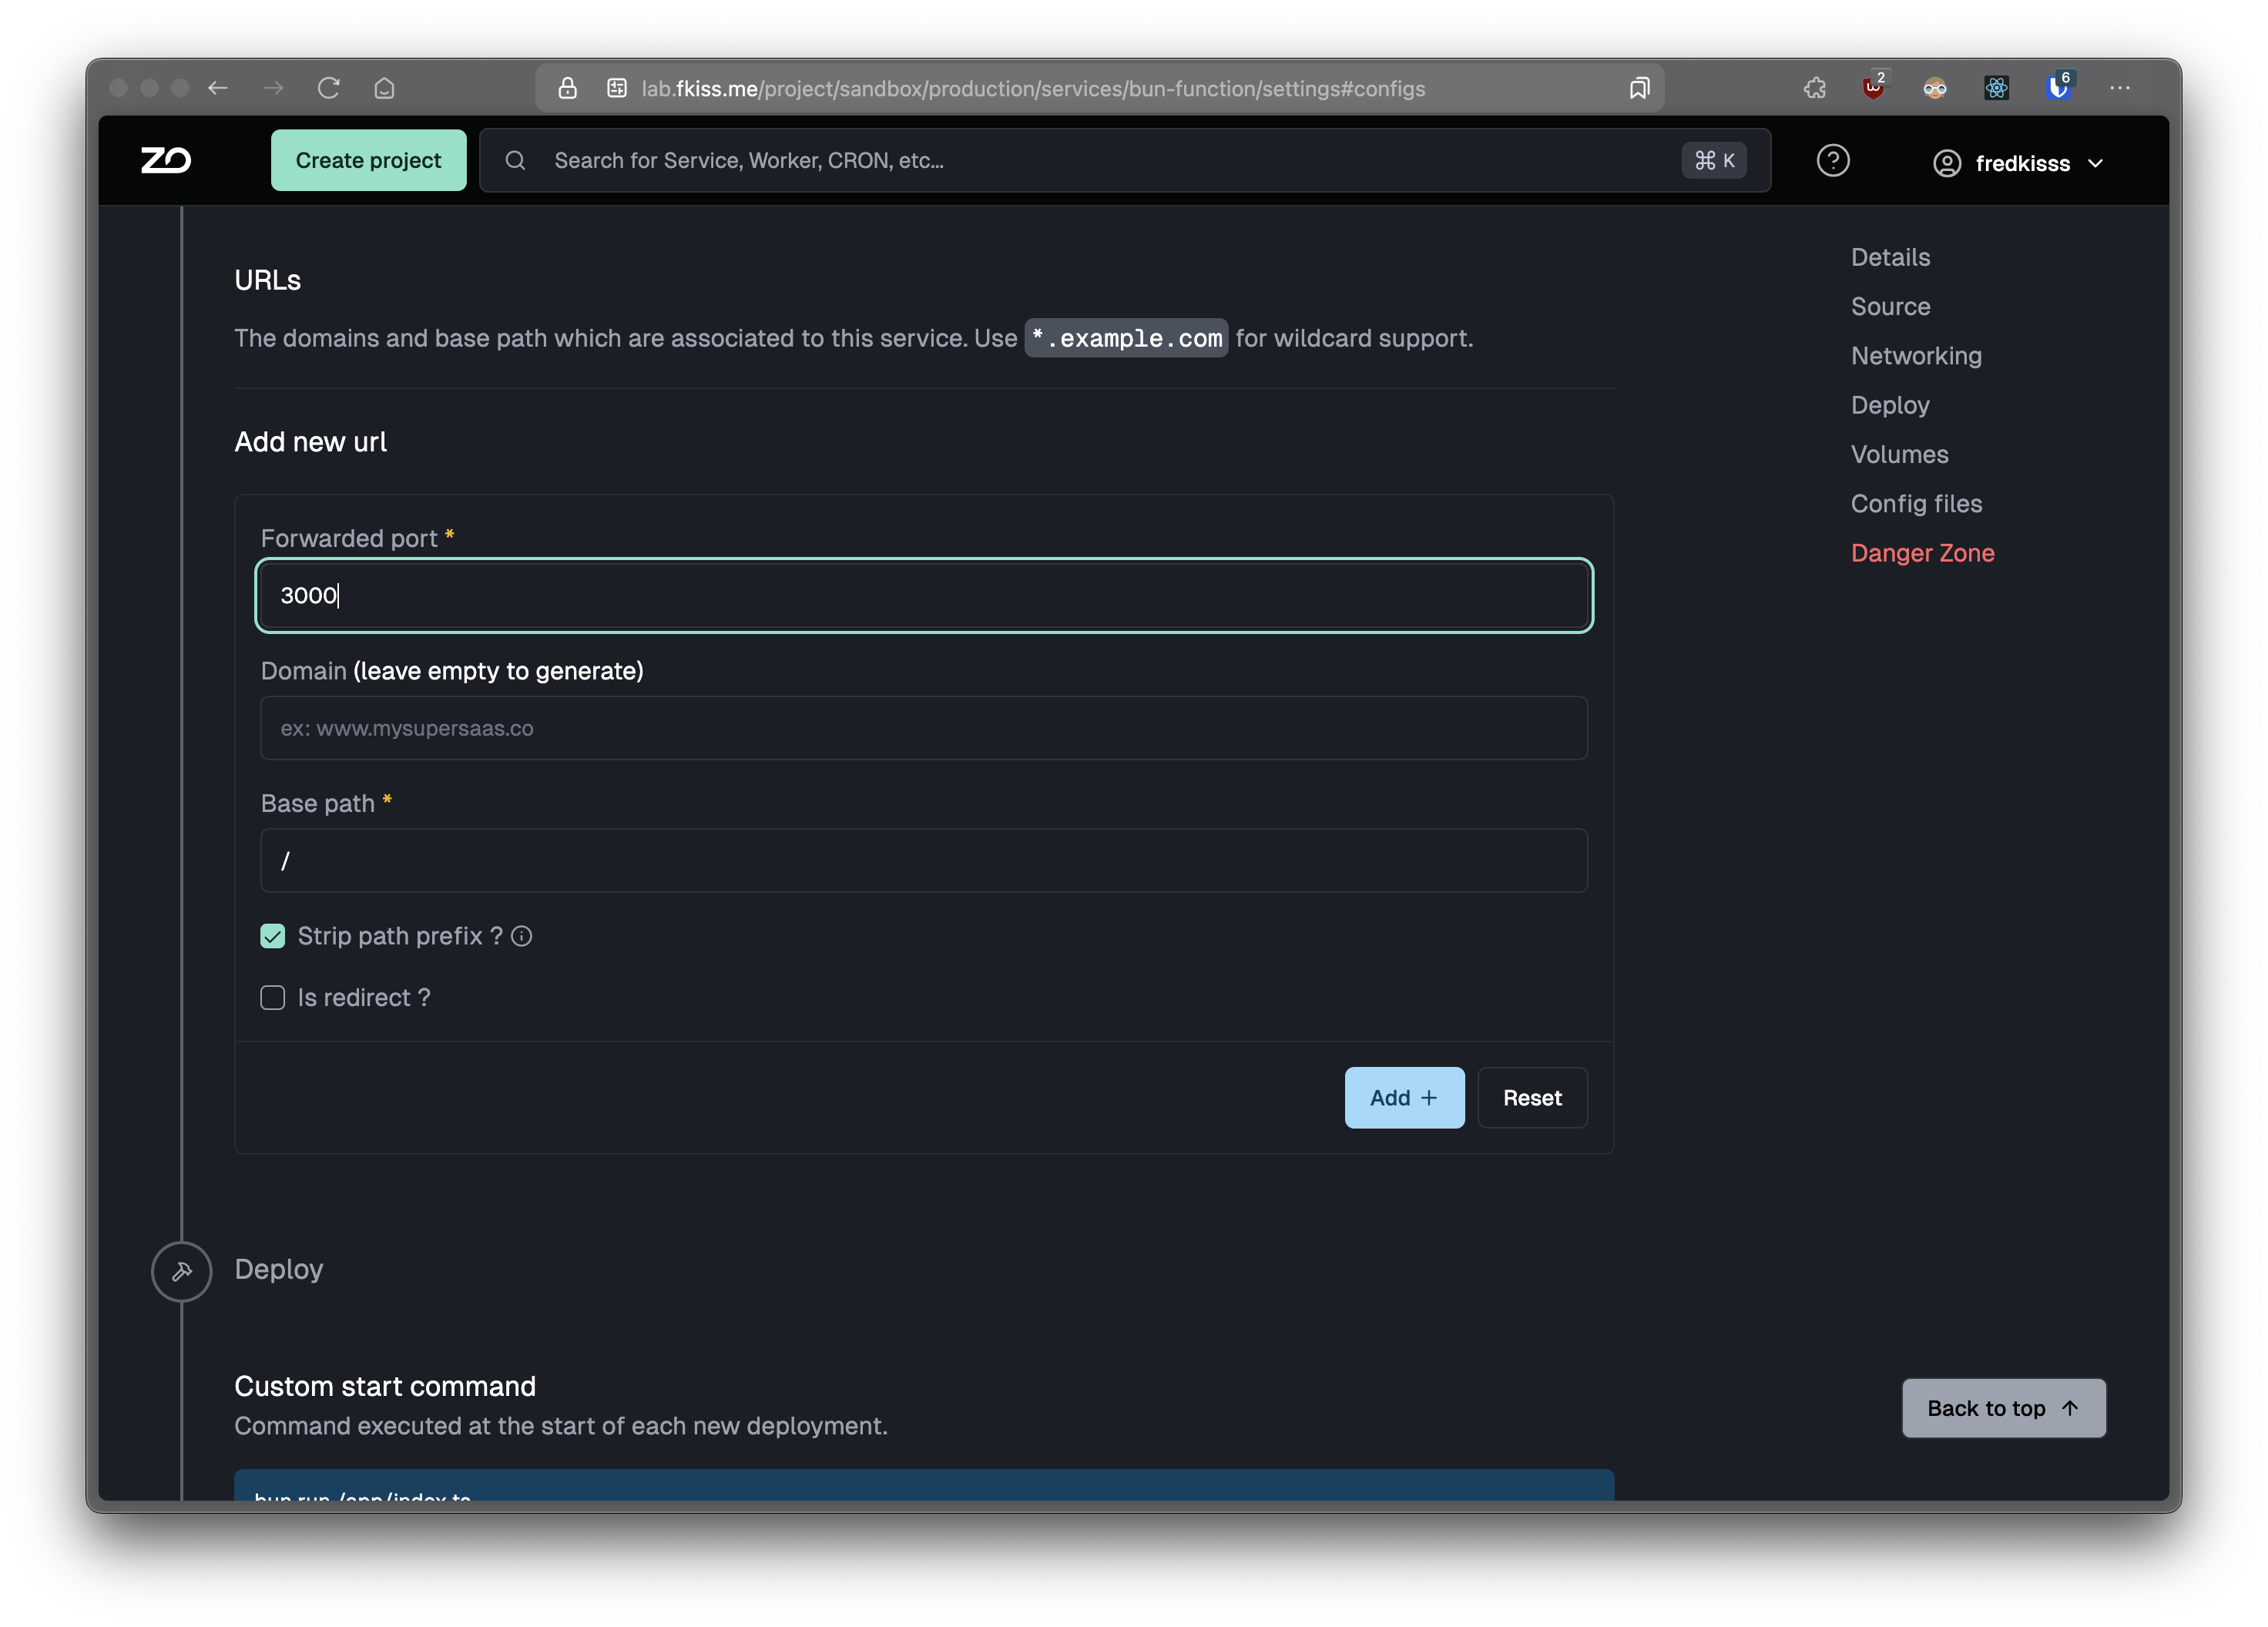Jump to Deploy section in sidebar

[1890, 405]
